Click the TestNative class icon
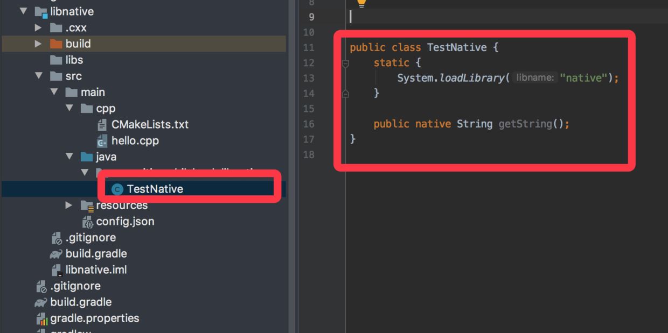 116,189
